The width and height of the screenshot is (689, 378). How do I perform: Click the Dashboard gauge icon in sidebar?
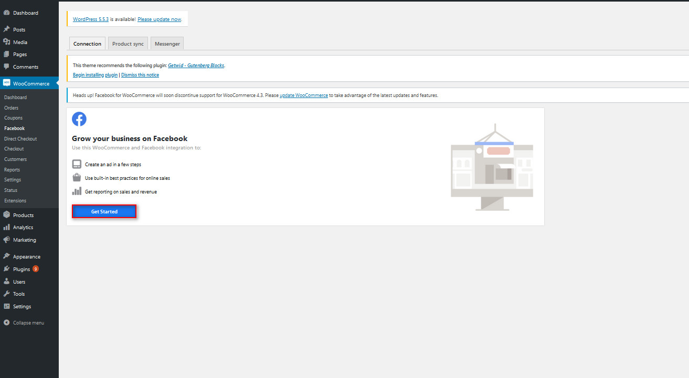click(6, 13)
